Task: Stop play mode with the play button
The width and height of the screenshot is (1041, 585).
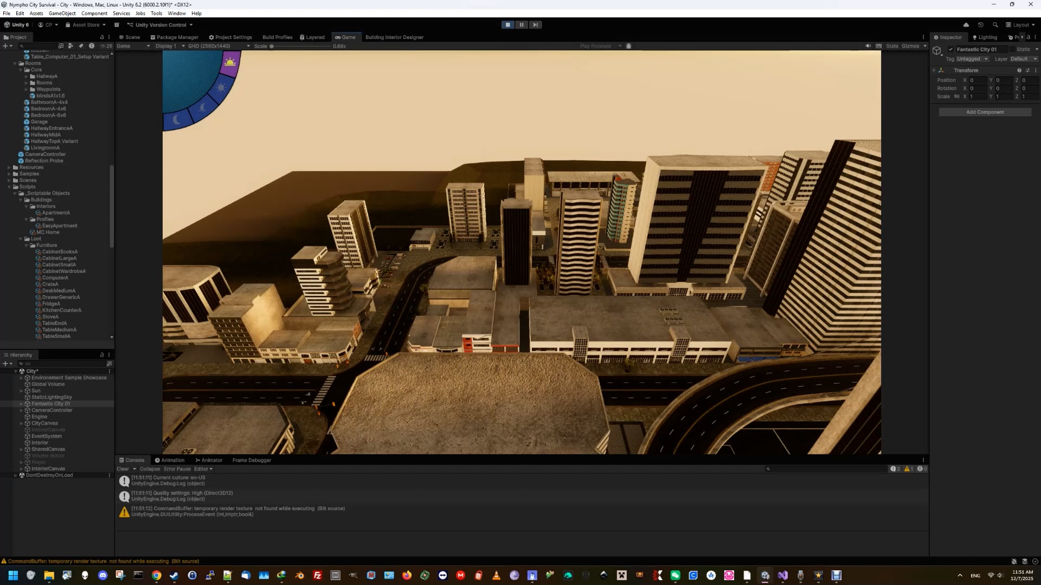Action: tap(507, 25)
